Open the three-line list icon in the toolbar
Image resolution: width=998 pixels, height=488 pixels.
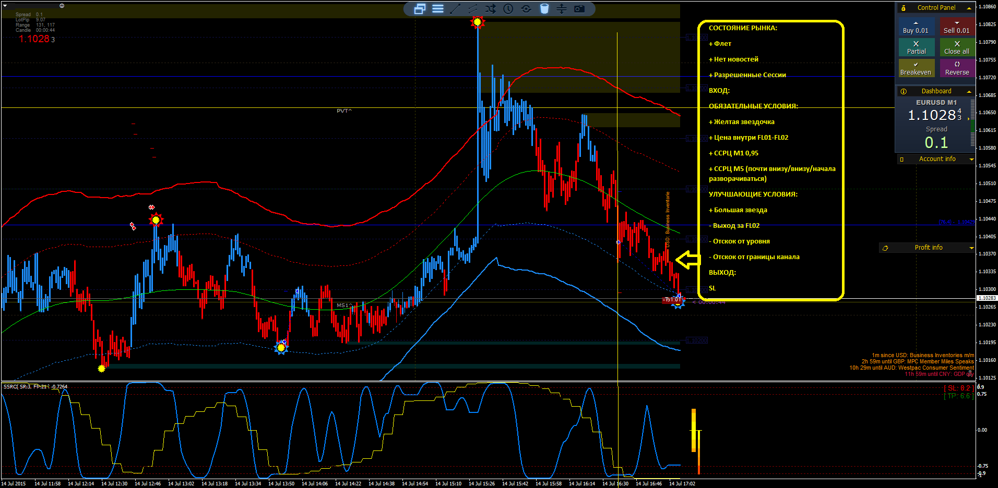pyautogui.click(x=438, y=9)
